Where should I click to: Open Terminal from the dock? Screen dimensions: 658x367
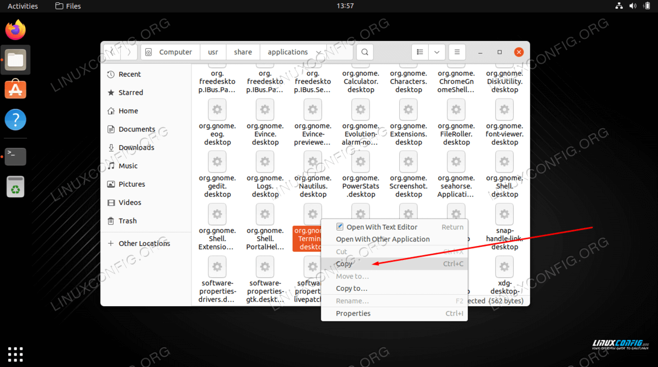pos(15,157)
